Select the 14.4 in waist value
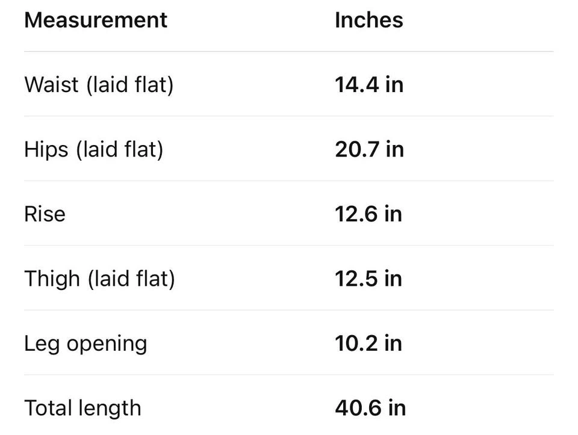 pos(369,84)
